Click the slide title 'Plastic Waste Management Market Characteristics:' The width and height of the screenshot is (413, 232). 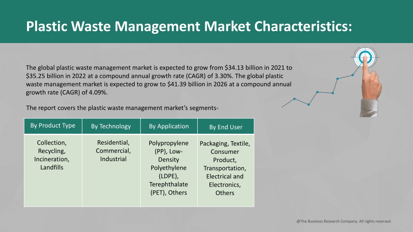point(189,27)
